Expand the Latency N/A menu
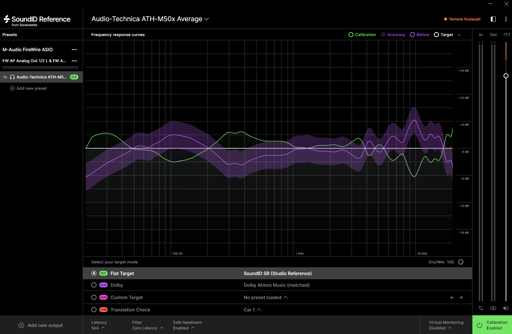The height and width of the screenshot is (334, 512). 99,325
